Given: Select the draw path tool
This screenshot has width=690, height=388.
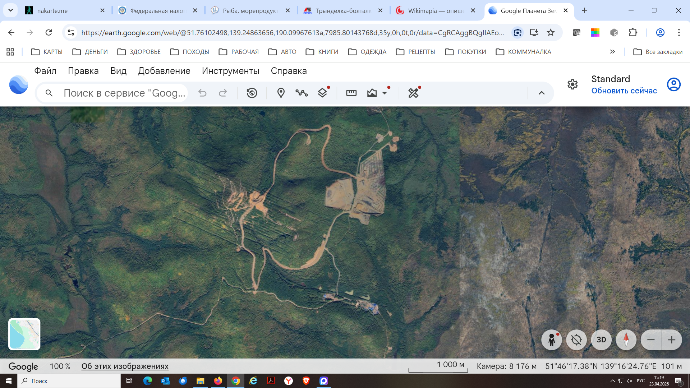Looking at the screenshot, I should pos(302,93).
